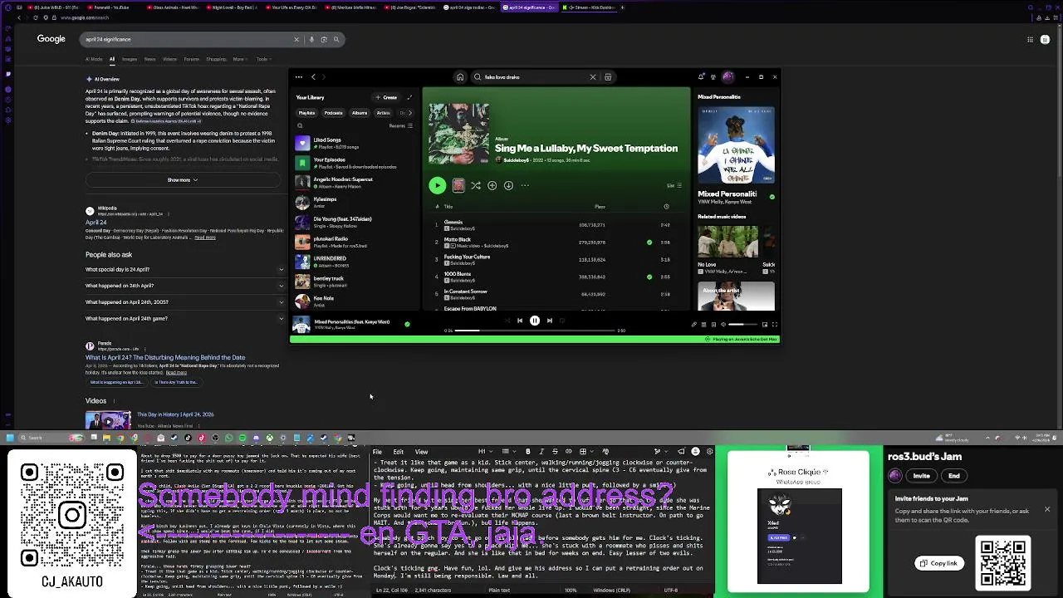The image size is (1063, 598).
Task: Mute Spotify using the volume speaker icon
Action: click(723, 325)
